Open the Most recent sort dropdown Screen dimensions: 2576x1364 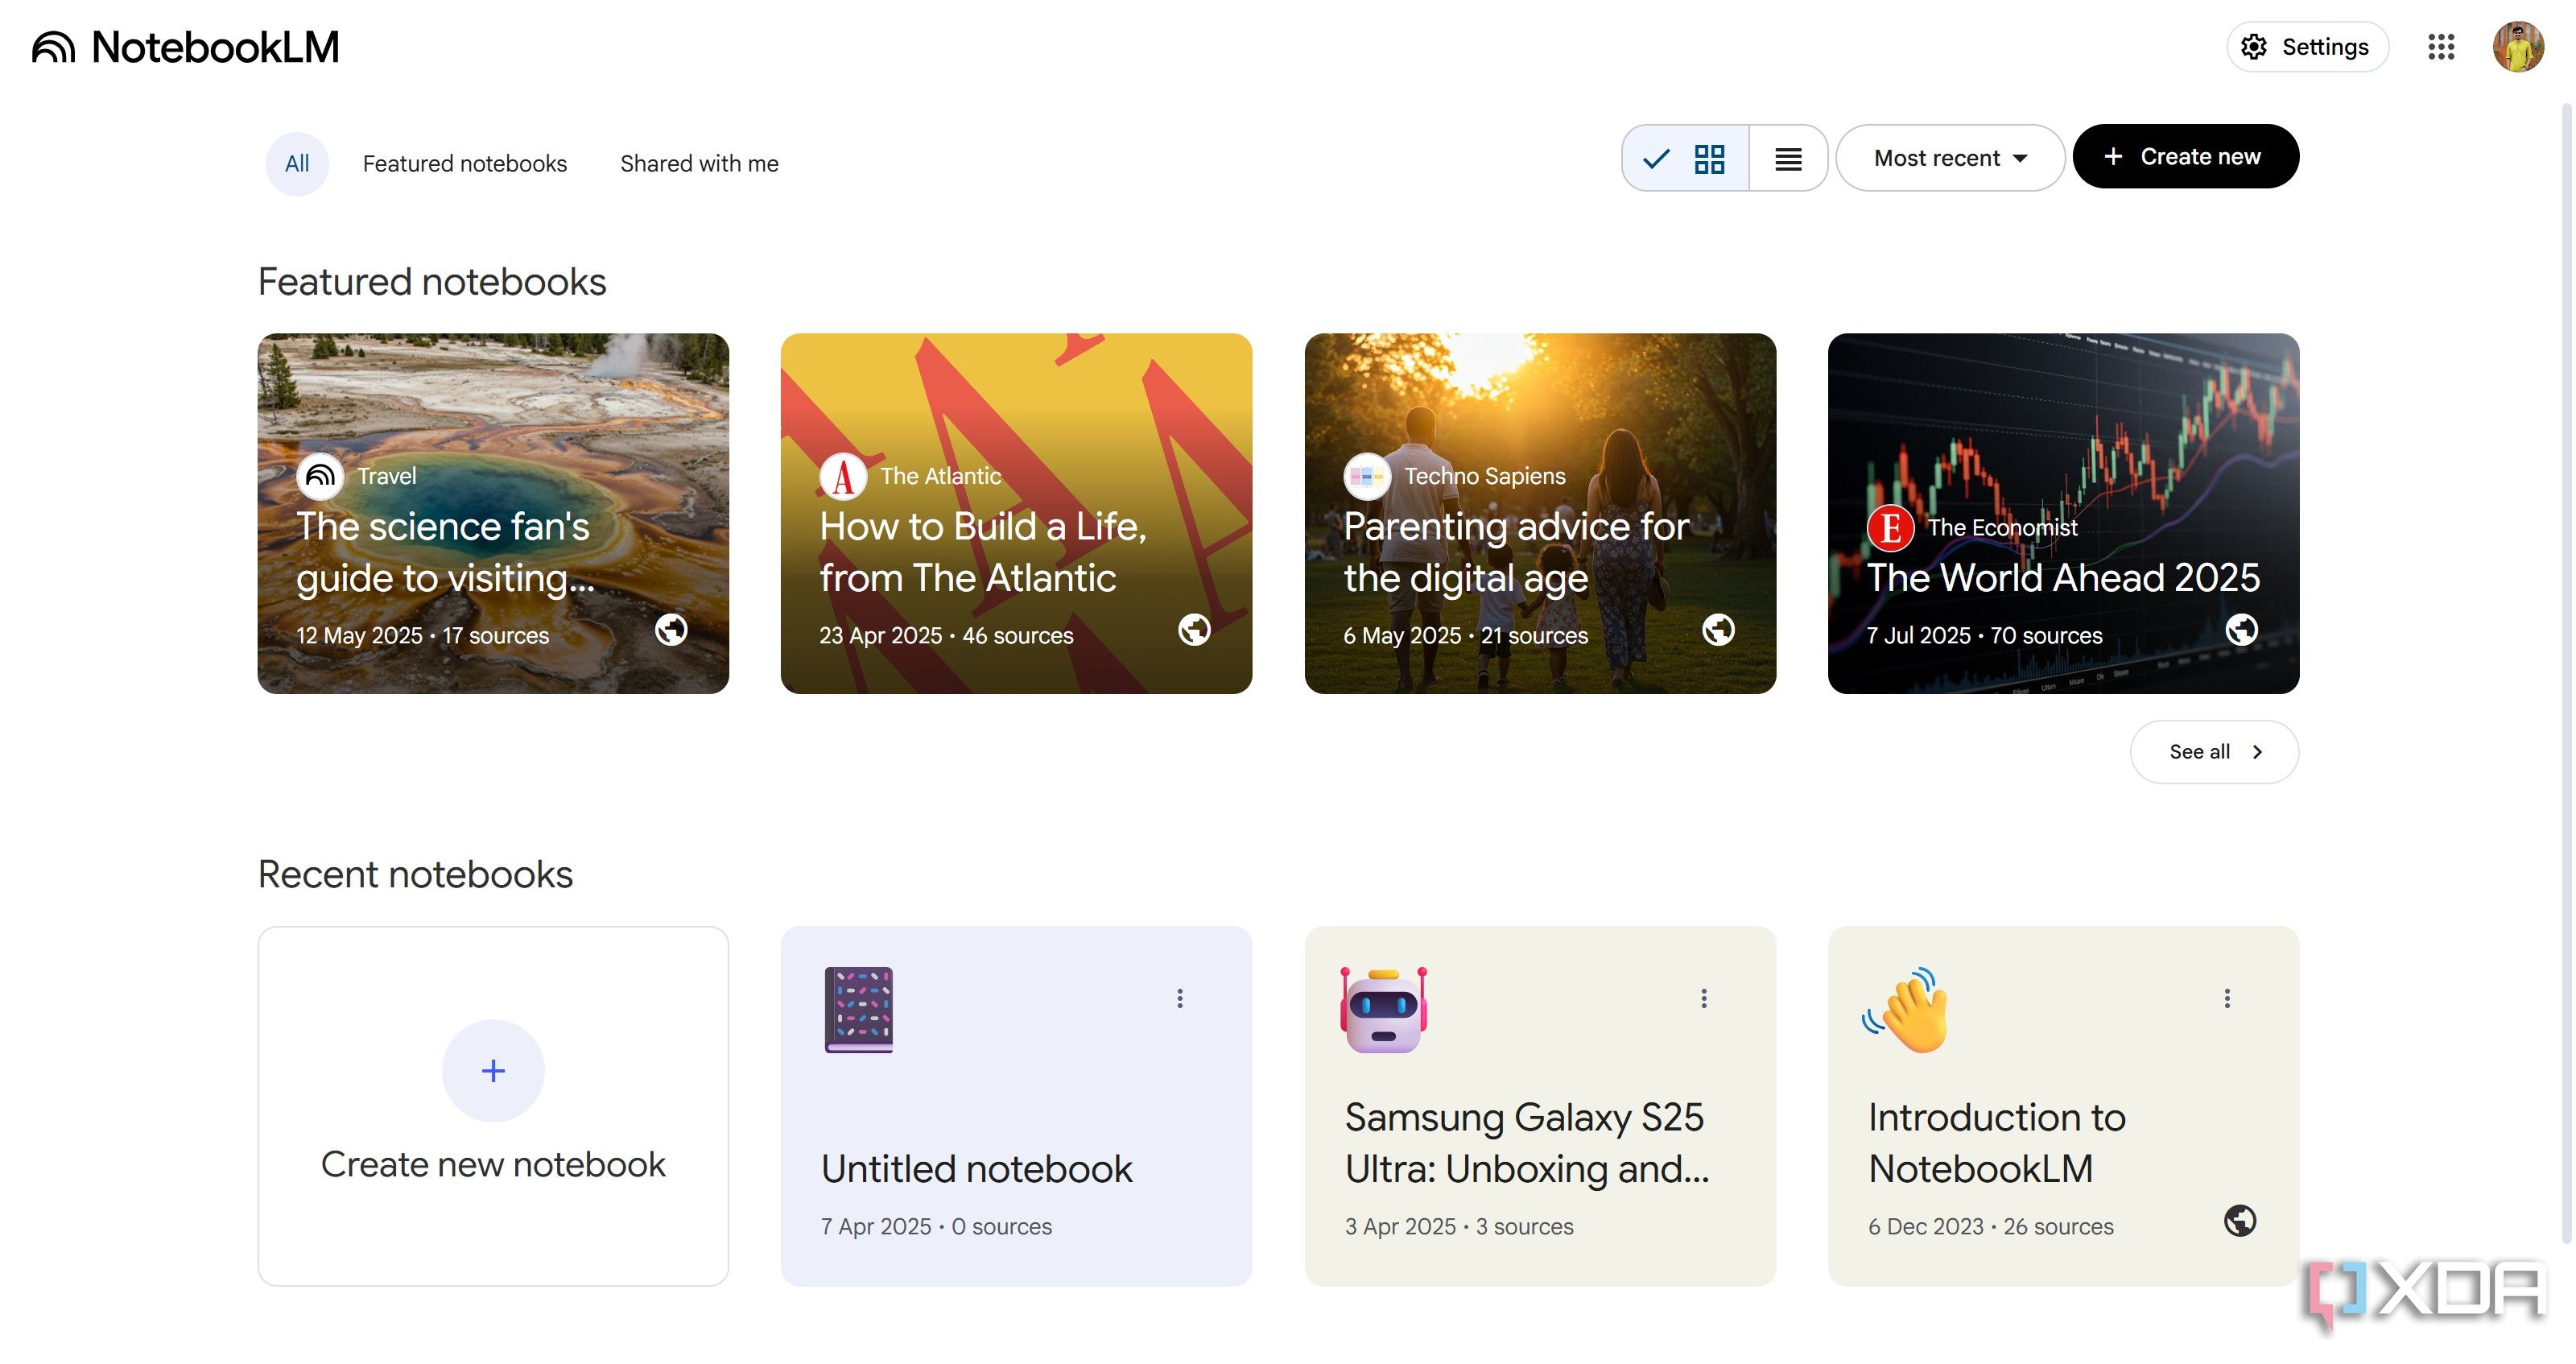(x=1950, y=158)
